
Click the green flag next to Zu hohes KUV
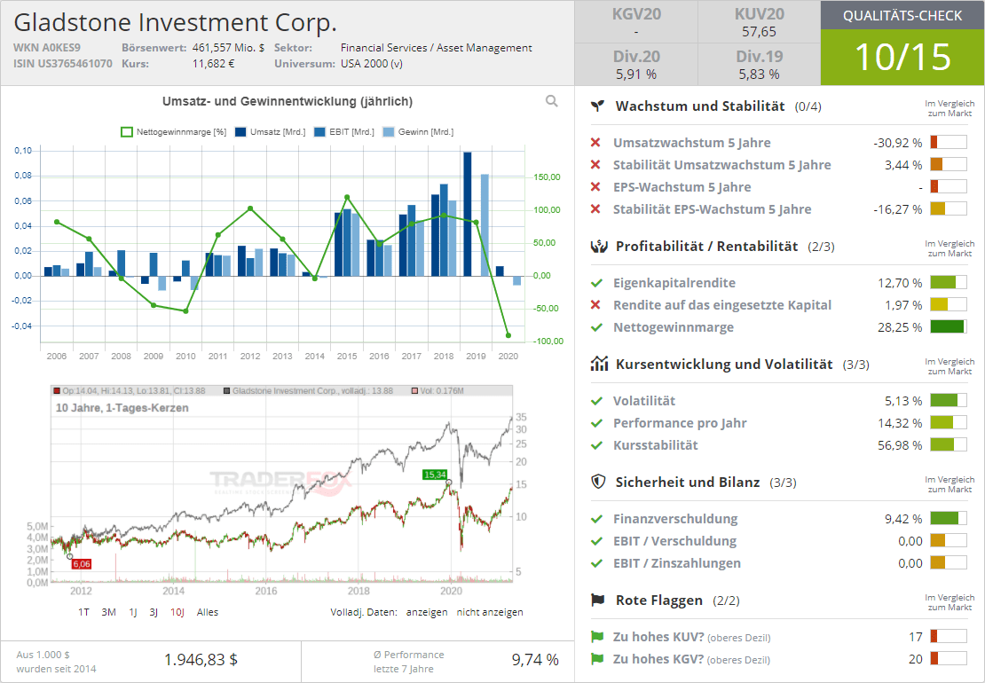pyautogui.click(x=596, y=637)
